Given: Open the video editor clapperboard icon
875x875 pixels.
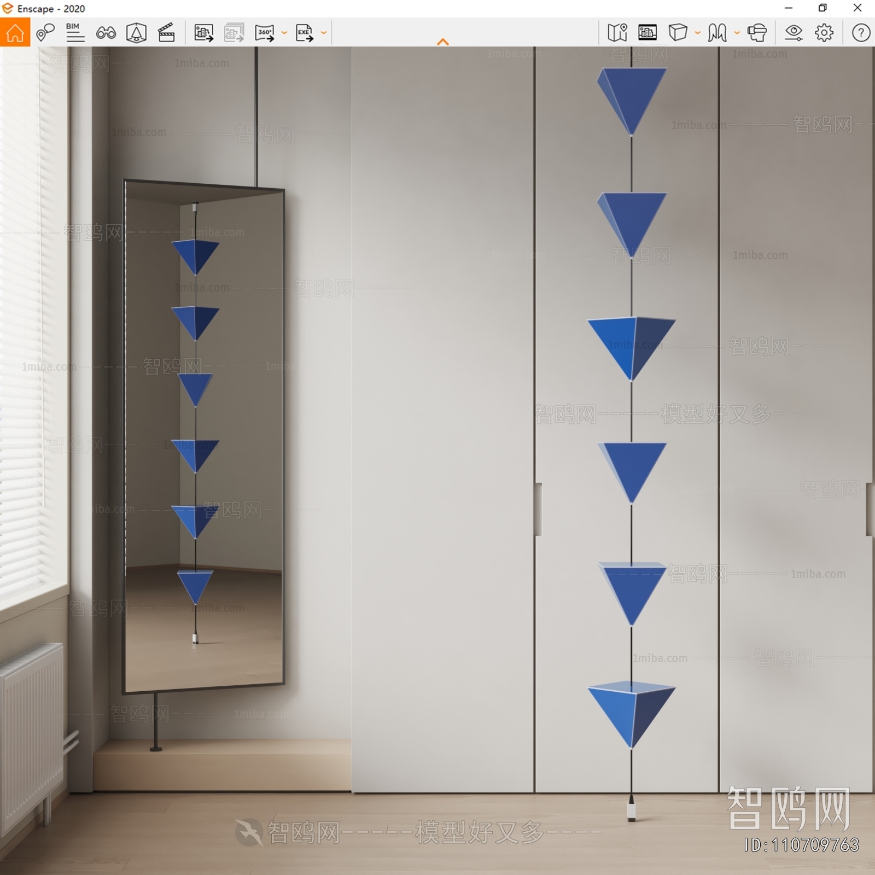Looking at the screenshot, I should click(166, 33).
